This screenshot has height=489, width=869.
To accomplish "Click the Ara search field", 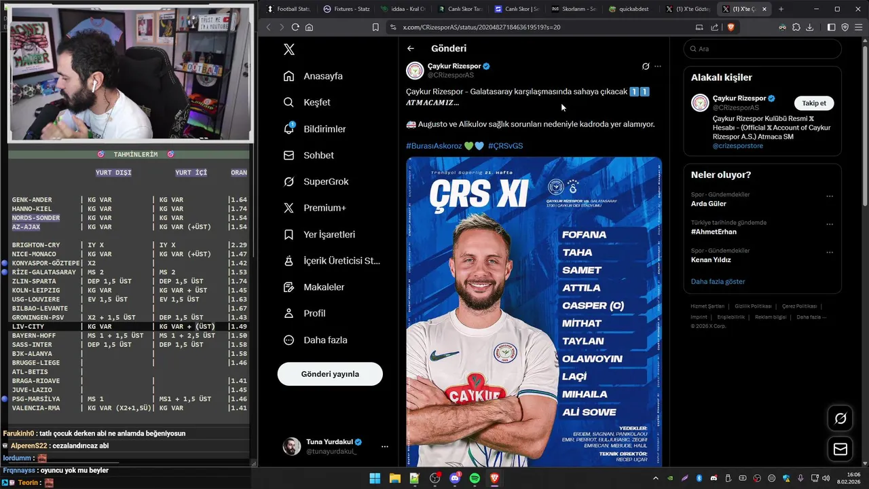I will click(762, 49).
